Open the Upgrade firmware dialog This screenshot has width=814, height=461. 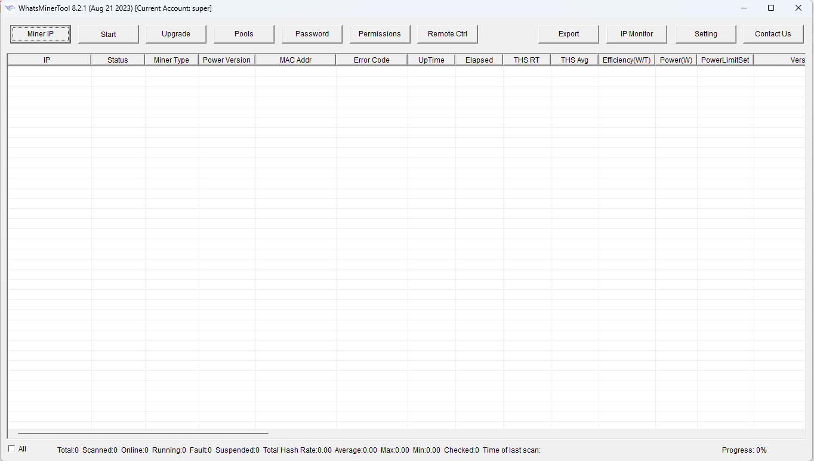[x=176, y=34]
